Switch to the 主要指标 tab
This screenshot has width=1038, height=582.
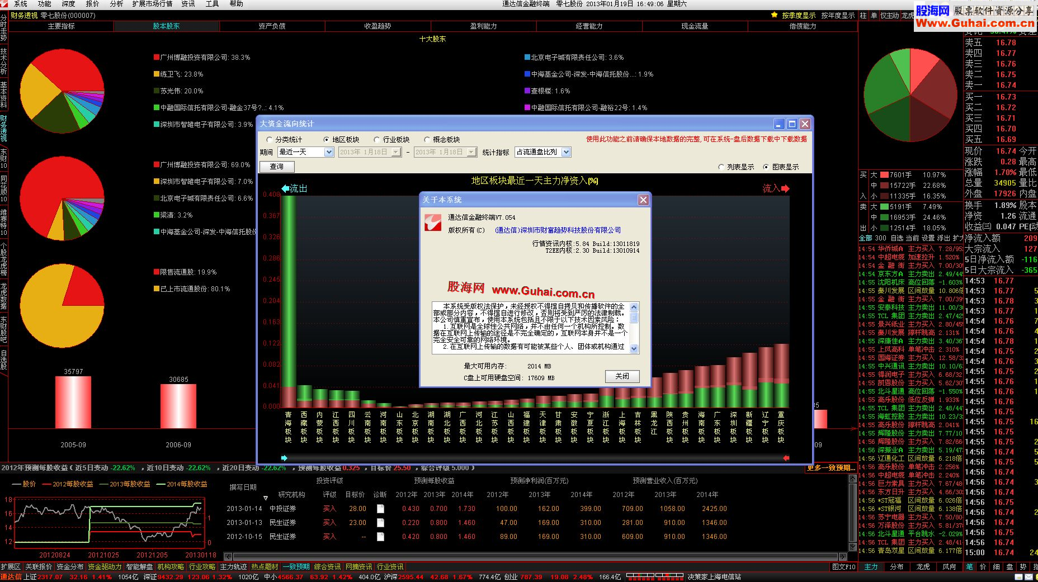click(x=61, y=26)
